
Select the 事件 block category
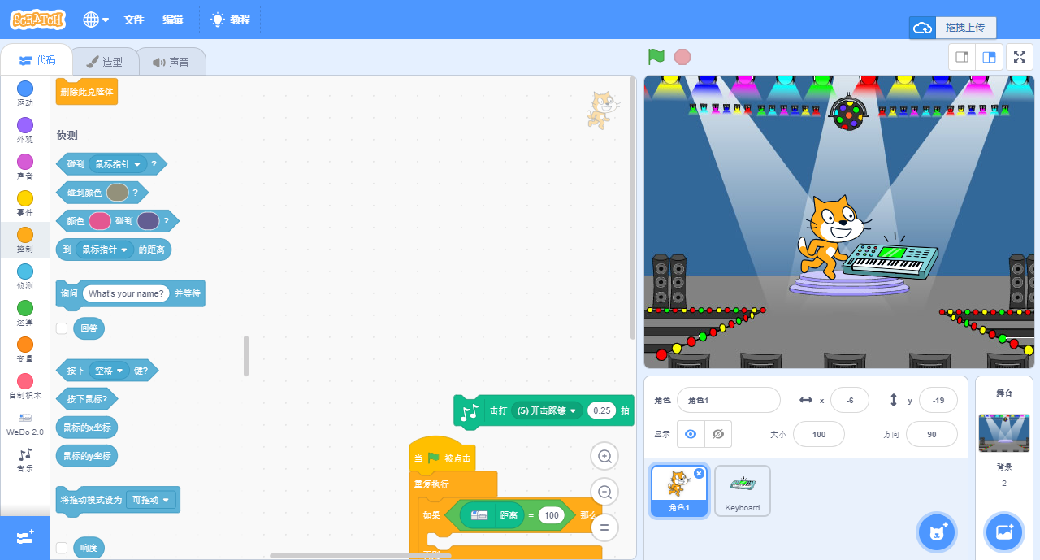[x=25, y=203]
